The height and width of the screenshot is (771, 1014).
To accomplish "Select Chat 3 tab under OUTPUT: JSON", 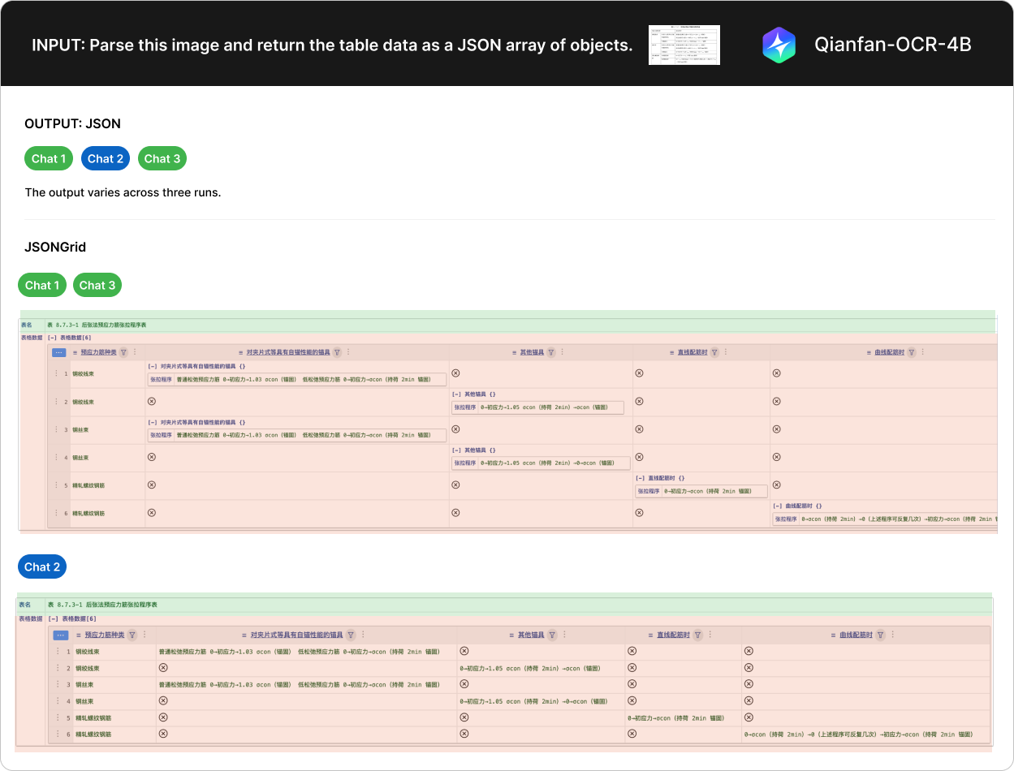I will [162, 158].
